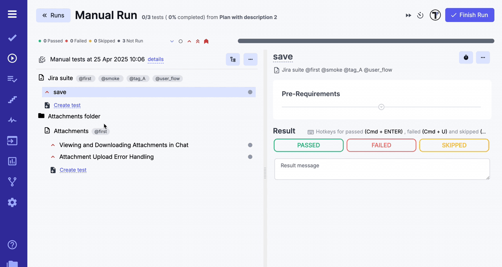Filter by 0 Skipped status
502x267 pixels.
(x=102, y=41)
